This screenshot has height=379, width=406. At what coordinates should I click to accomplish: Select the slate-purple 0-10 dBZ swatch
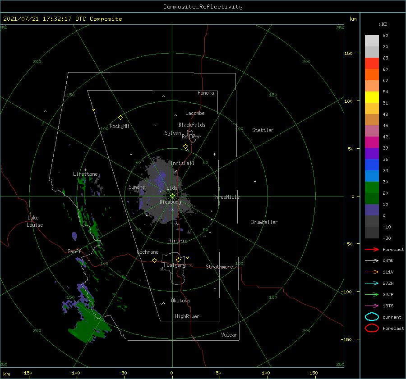[372, 210]
